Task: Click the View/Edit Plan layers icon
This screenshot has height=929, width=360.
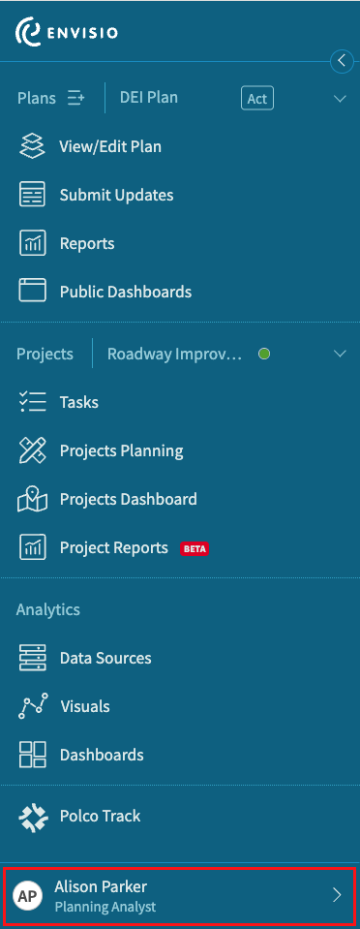Action: tap(33, 146)
